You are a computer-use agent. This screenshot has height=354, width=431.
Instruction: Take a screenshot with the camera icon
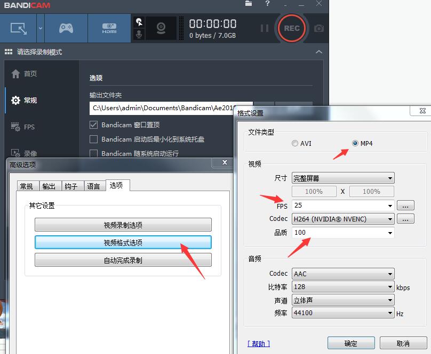318,29
